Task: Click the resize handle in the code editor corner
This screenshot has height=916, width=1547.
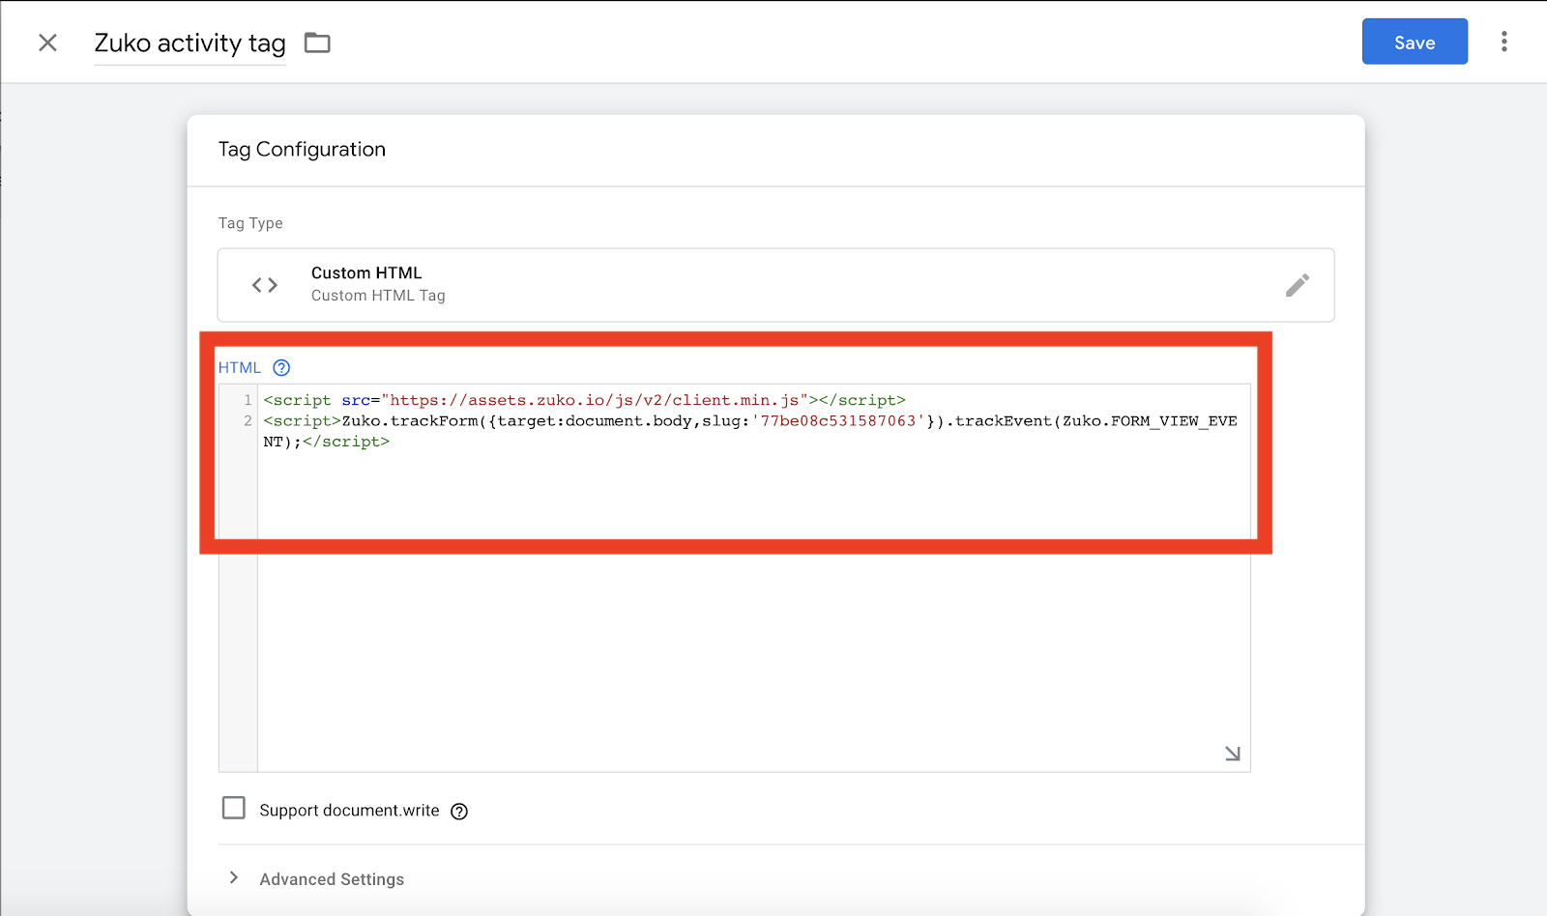Action: 1233,754
